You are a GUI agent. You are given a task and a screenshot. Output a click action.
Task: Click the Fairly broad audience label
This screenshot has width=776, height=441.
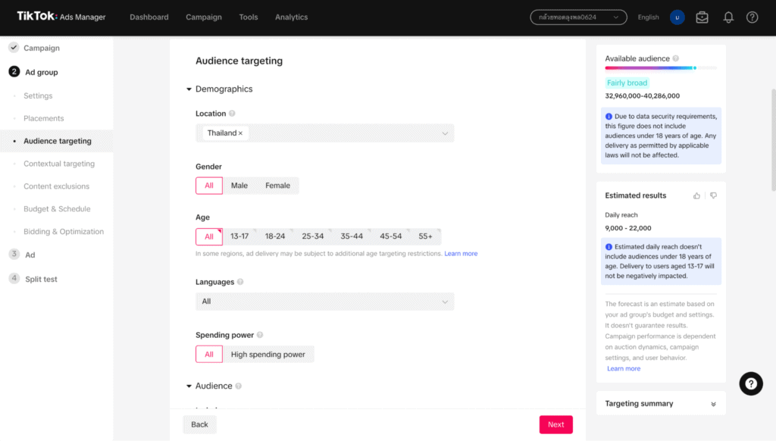627,83
